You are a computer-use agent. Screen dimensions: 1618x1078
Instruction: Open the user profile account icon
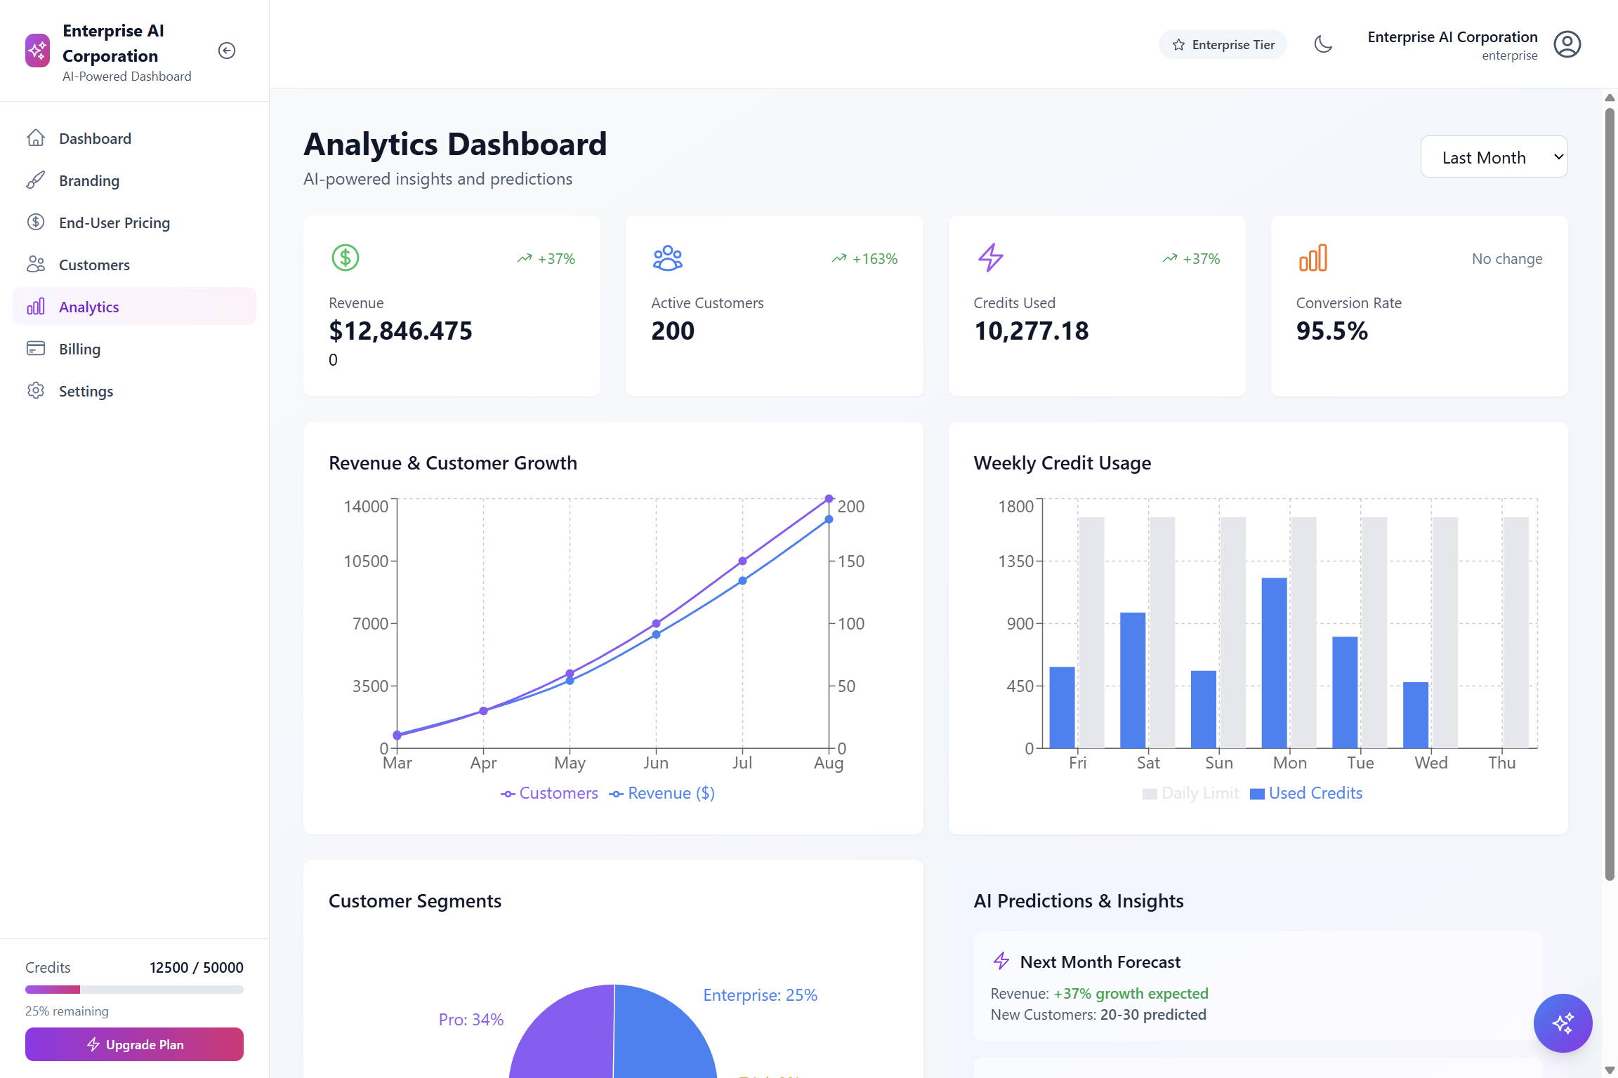(x=1567, y=44)
